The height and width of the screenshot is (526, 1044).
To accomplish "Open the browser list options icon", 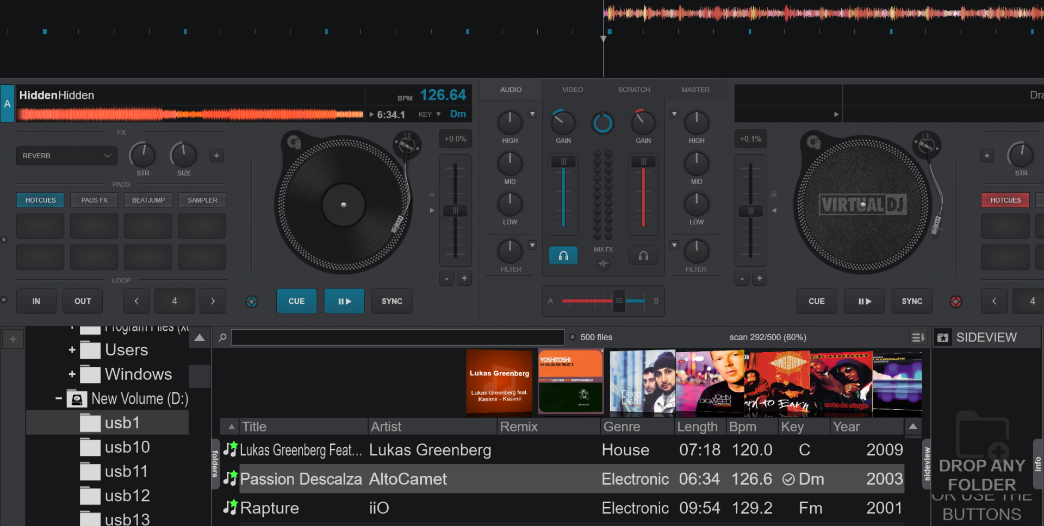I will 918,337.
